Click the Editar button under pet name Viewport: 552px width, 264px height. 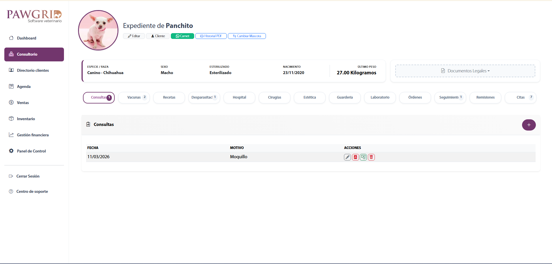coord(134,36)
